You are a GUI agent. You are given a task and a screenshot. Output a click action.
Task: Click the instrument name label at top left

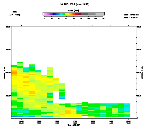(15, 12)
